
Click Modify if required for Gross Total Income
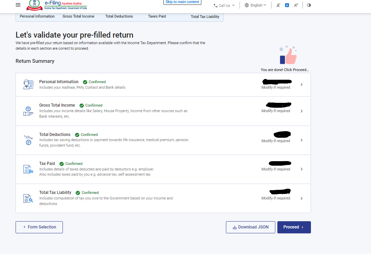coord(276,111)
